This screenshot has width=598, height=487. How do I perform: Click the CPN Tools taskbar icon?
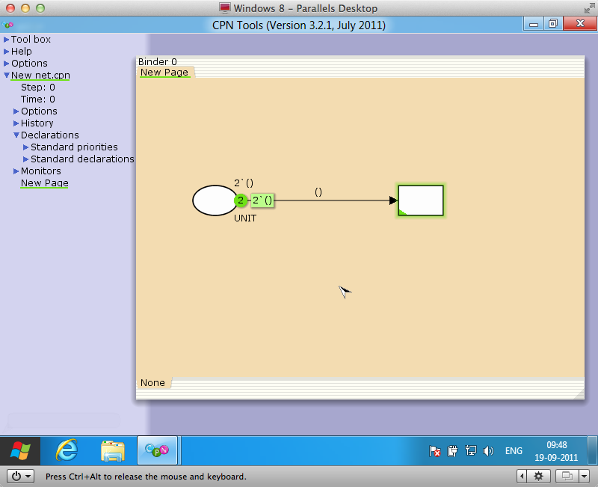[157, 451]
